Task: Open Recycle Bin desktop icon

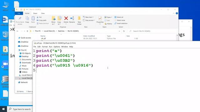Action: coord(5,35)
